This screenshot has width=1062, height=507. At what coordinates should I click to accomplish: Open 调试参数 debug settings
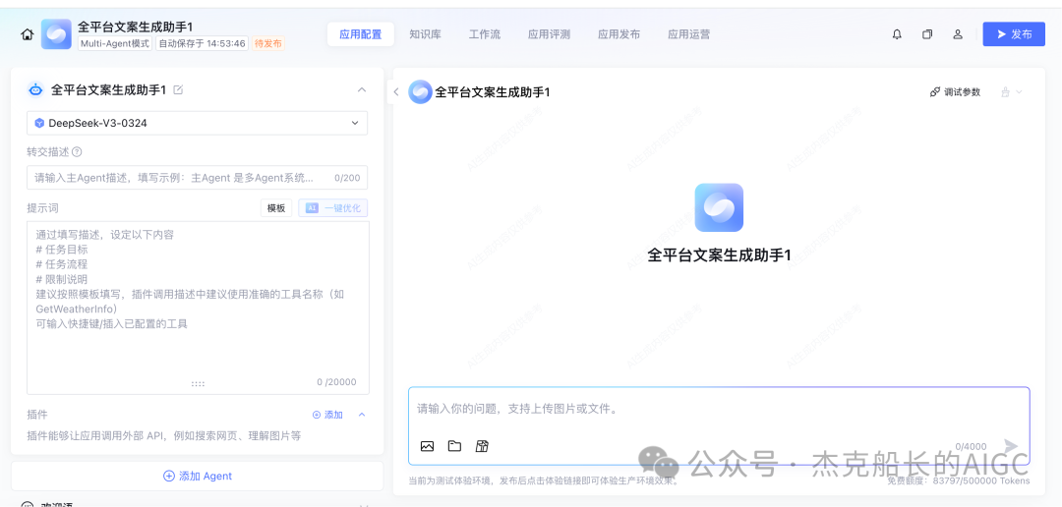tap(955, 92)
